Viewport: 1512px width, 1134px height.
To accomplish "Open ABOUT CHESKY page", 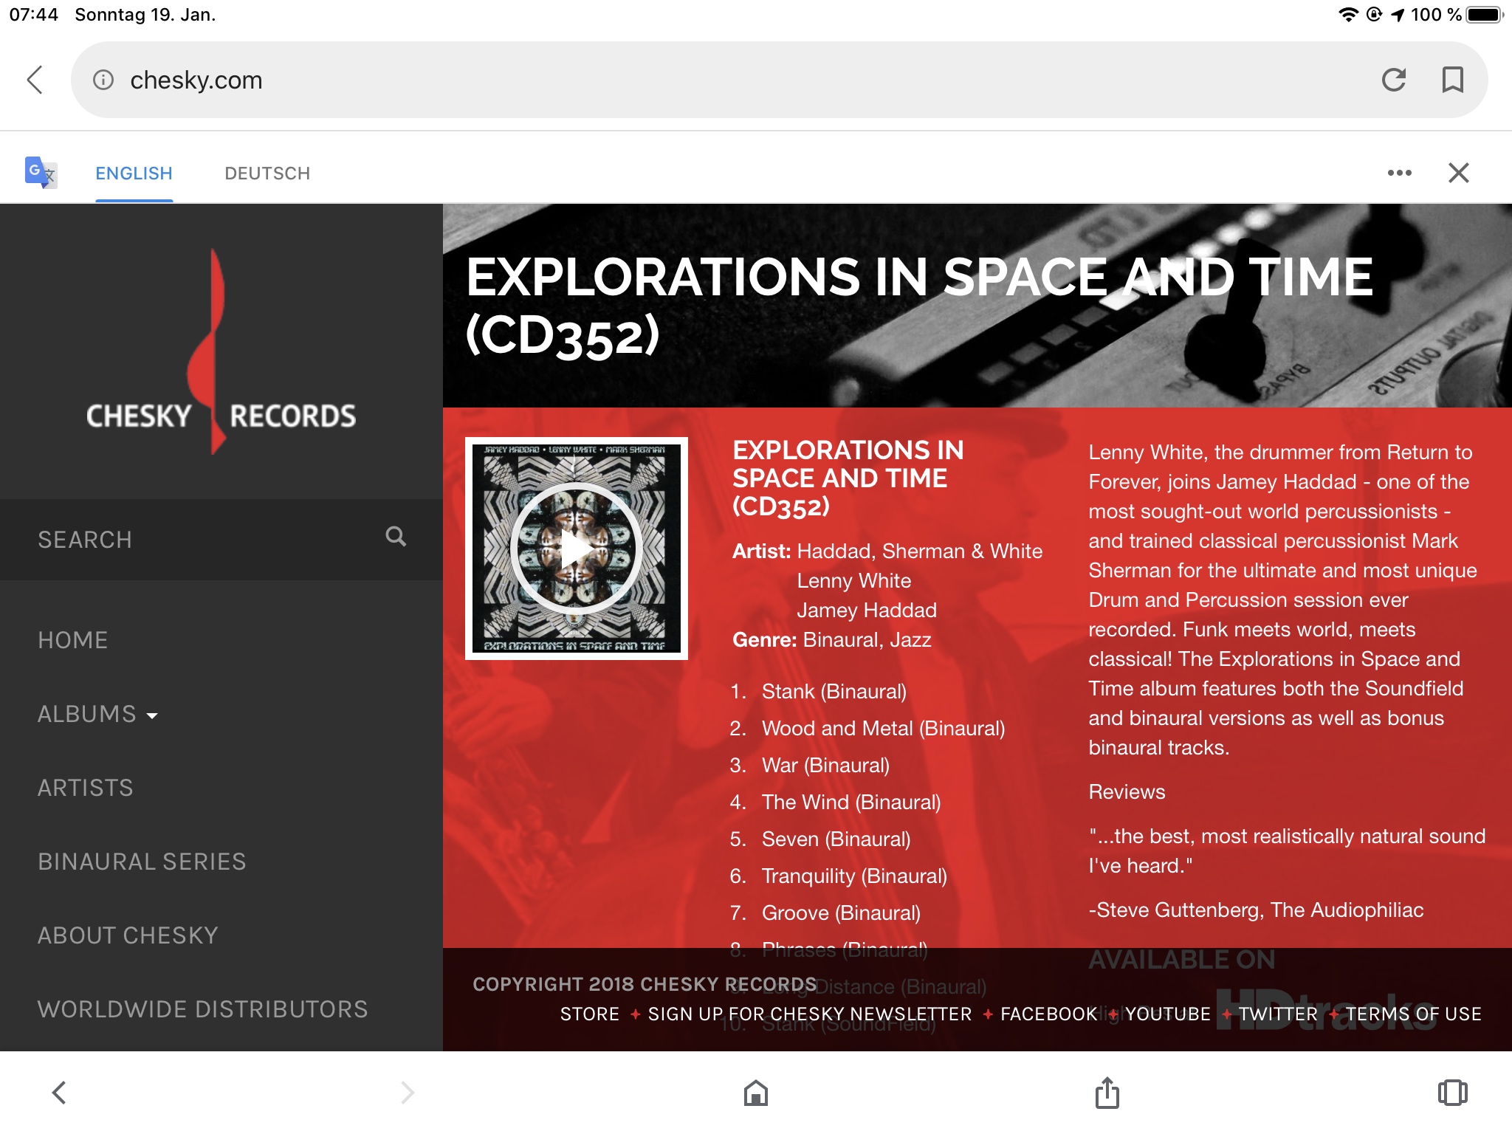I will [128, 935].
